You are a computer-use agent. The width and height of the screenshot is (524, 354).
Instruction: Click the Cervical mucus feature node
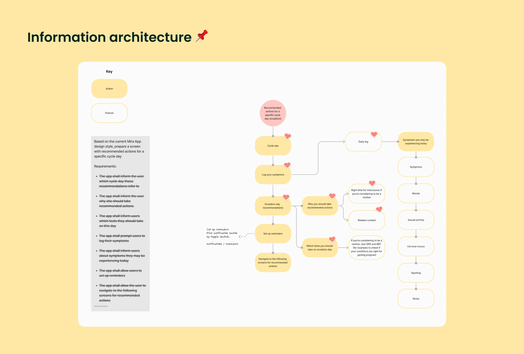(x=416, y=246)
